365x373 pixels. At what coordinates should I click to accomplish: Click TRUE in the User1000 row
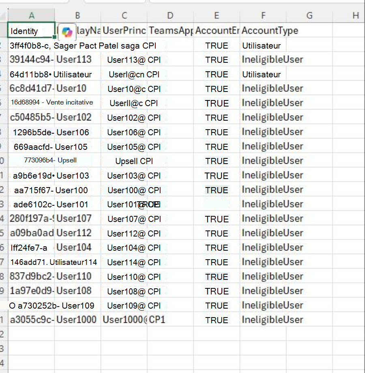pos(217,320)
